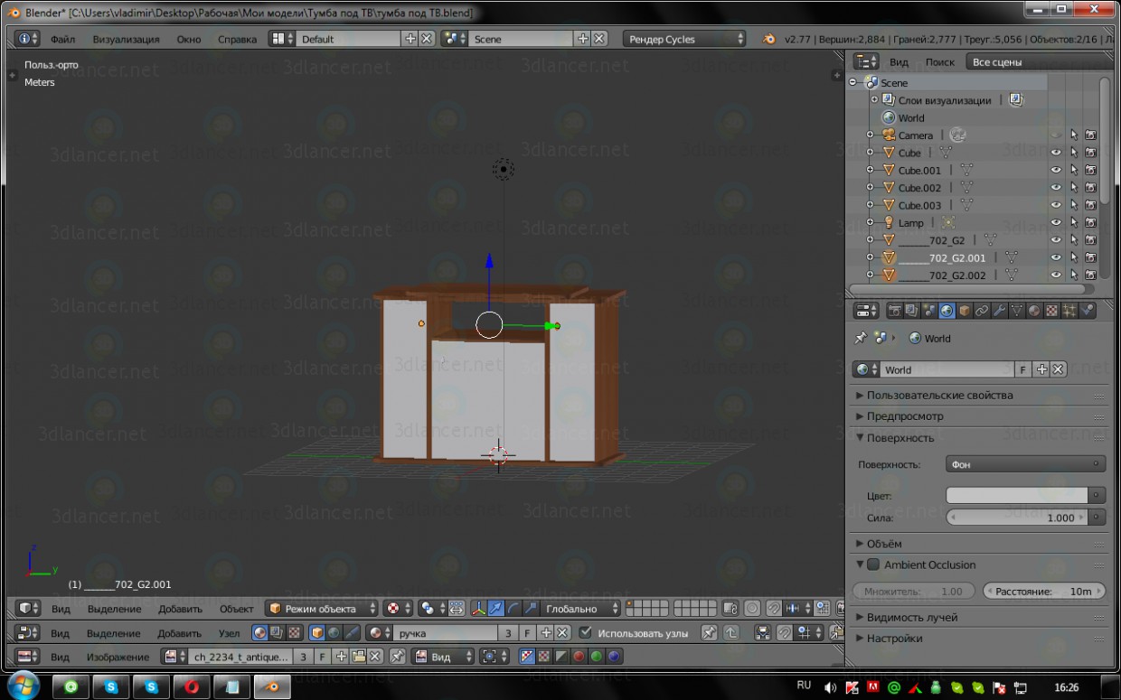
Task: Open the Scene properties tab icon
Action: point(929,311)
